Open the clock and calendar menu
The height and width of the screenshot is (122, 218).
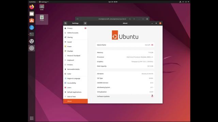[113, 2]
